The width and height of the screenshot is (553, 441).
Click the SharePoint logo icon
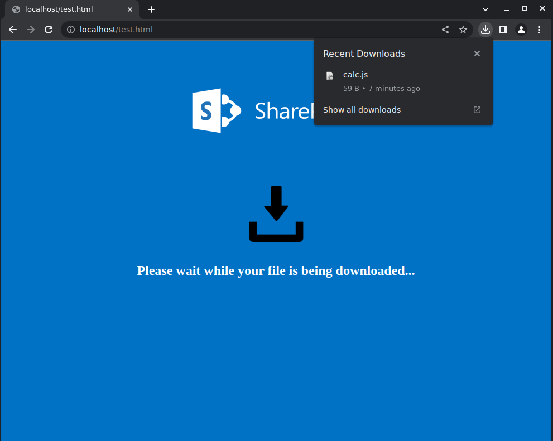(x=217, y=110)
